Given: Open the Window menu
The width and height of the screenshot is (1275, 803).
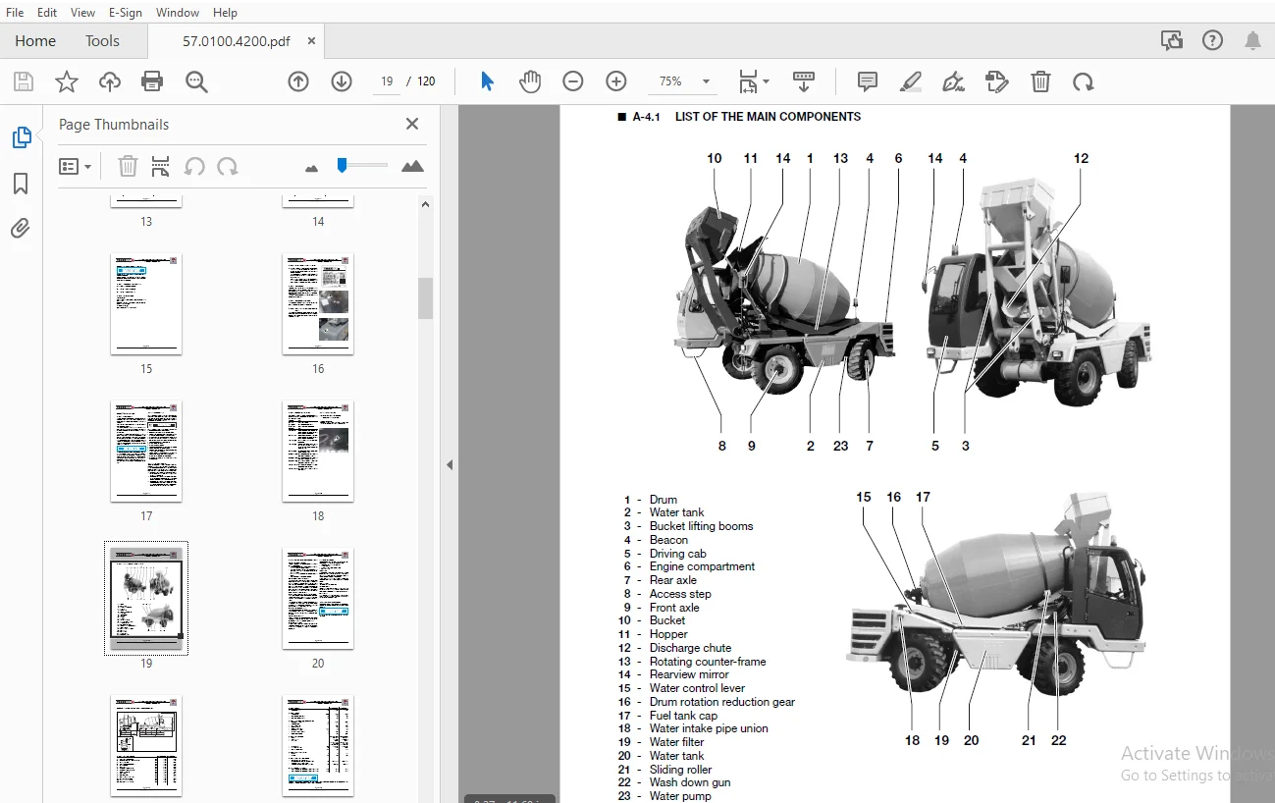Looking at the screenshot, I should pyautogui.click(x=178, y=12).
